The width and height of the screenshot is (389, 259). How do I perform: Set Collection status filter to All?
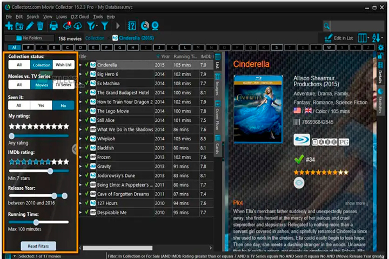point(19,65)
